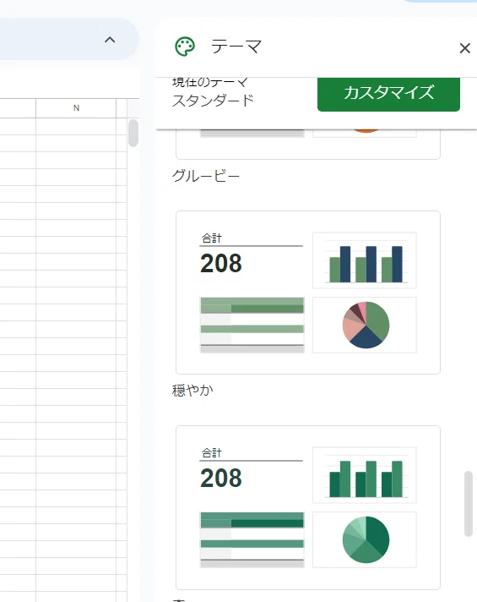Close the テーマ side panel

pos(464,48)
